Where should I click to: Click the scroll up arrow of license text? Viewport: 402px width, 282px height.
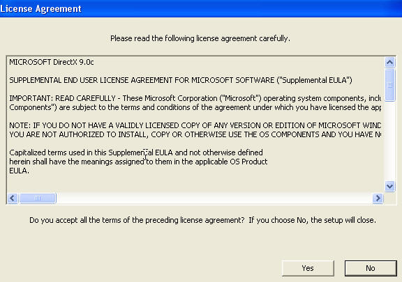click(x=389, y=62)
